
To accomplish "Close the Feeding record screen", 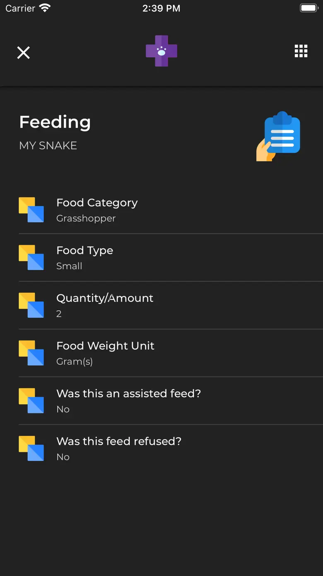I will pyautogui.click(x=24, y=53).
